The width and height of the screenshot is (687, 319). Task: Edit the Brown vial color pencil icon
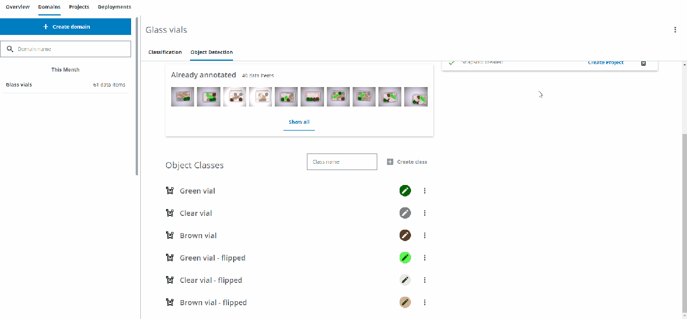pos(405,235)
